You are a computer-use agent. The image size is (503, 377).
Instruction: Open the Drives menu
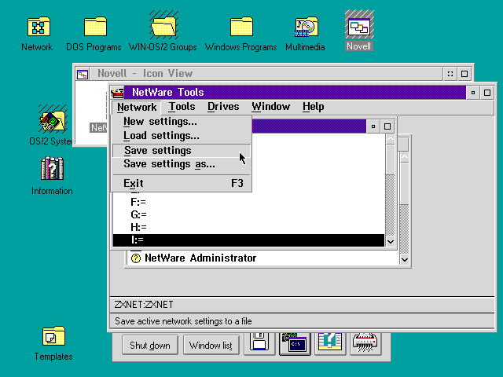223,107
